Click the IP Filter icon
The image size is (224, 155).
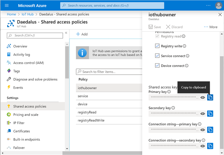(x=9, y=123)
